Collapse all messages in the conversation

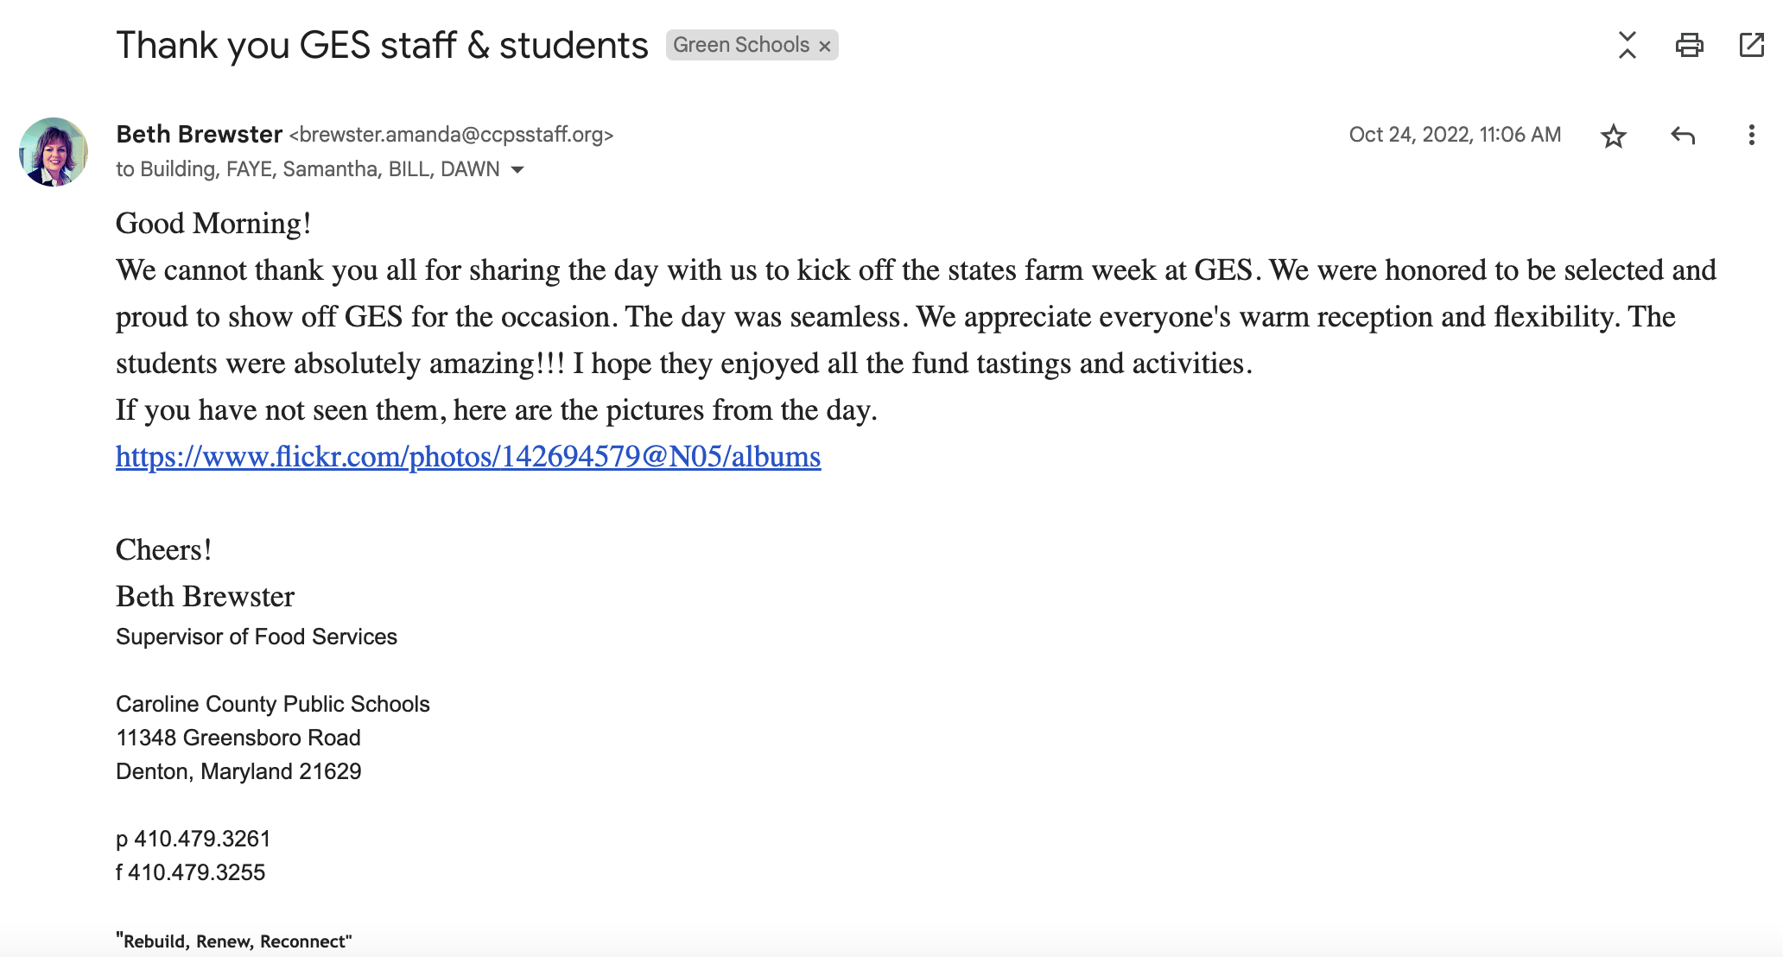click(1628, 45)
